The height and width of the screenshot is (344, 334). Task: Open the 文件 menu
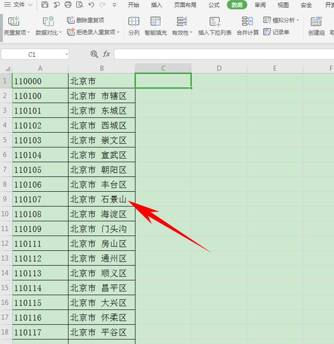click(19, 4)
